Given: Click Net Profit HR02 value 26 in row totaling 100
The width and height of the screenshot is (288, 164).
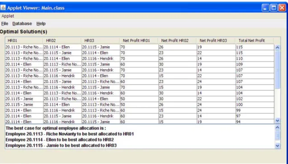Looking at the screenshot, I should (x=177, y=105).
